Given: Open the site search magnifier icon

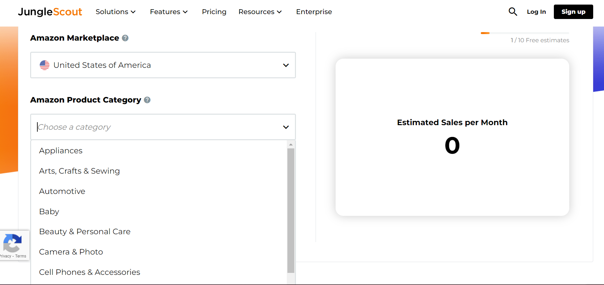Looking at the screenshot, I should (513, 12).
